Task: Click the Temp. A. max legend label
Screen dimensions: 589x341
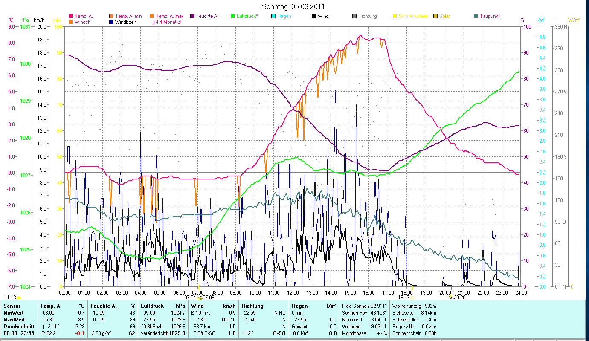Action: point(169,16)
